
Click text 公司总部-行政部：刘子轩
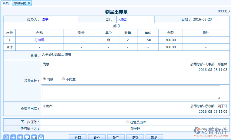point(209,106)
